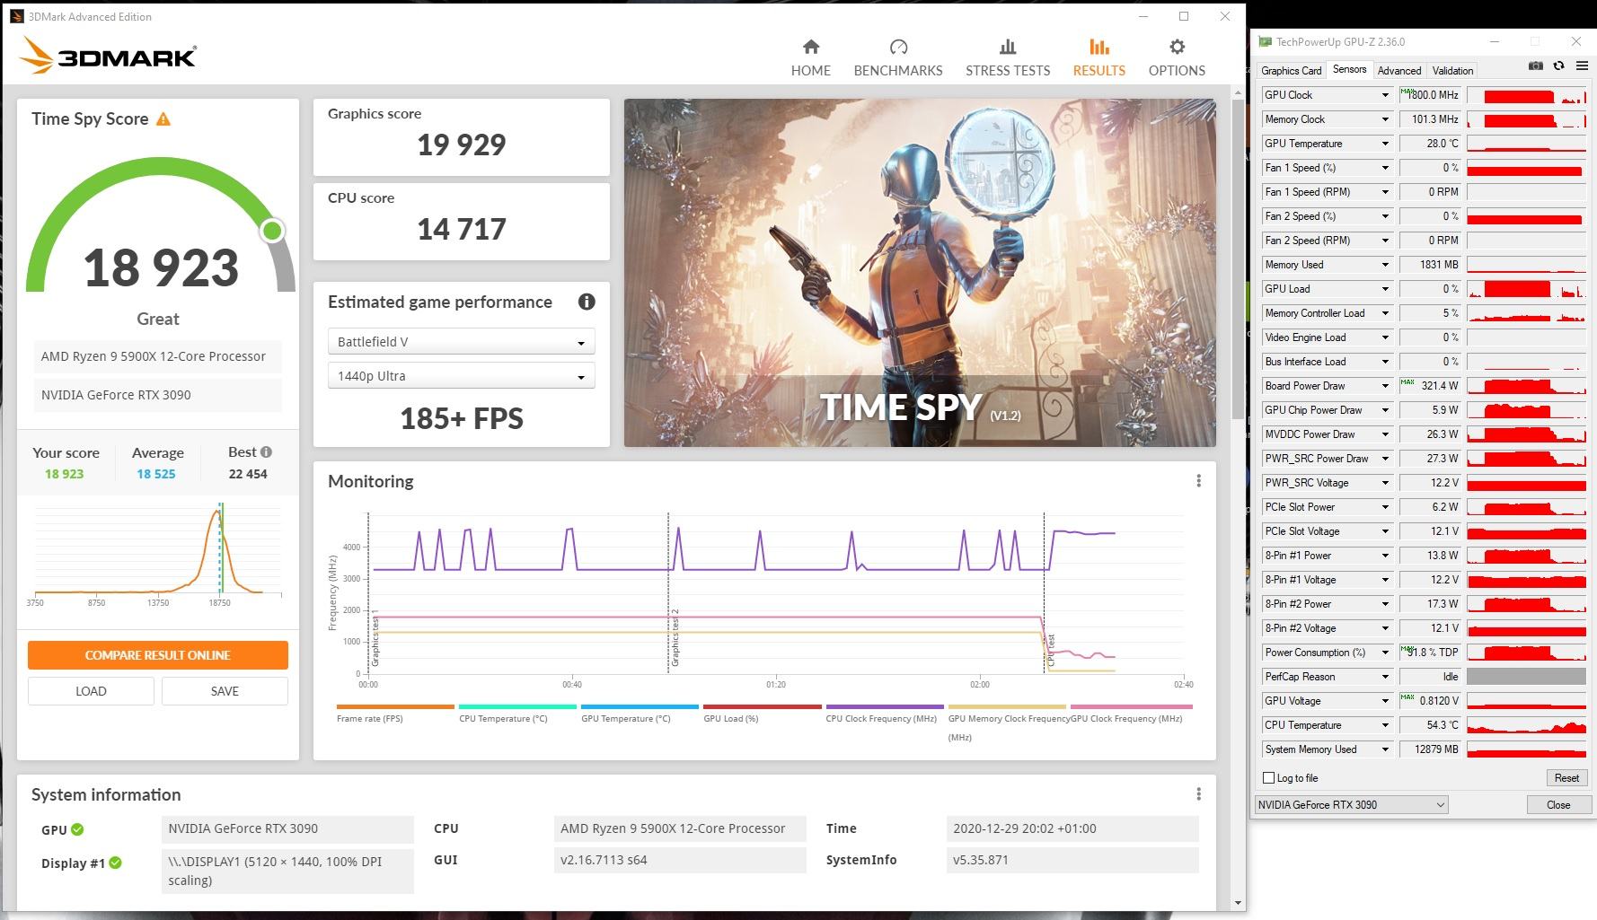Click the SAVE button
Screen dimensions: 1597x920
[x=225, y=691]
